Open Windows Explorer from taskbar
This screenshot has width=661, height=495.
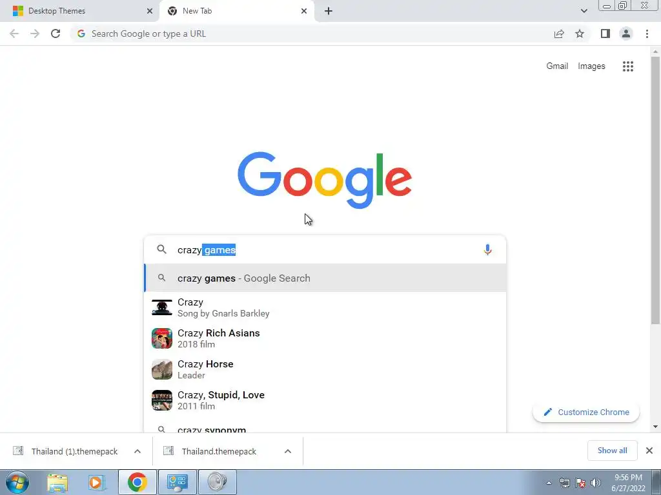click(57, 482)
